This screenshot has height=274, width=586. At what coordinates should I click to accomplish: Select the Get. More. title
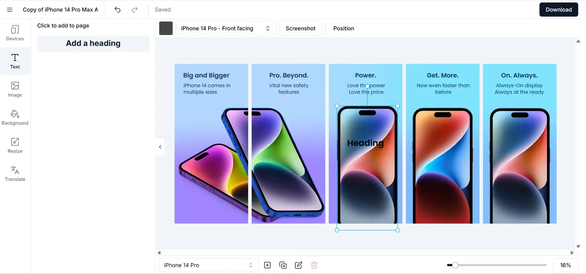pyautogui.click(x=443, y=75)
